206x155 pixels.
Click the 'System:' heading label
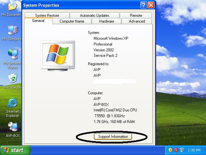(x=94, y=33)
